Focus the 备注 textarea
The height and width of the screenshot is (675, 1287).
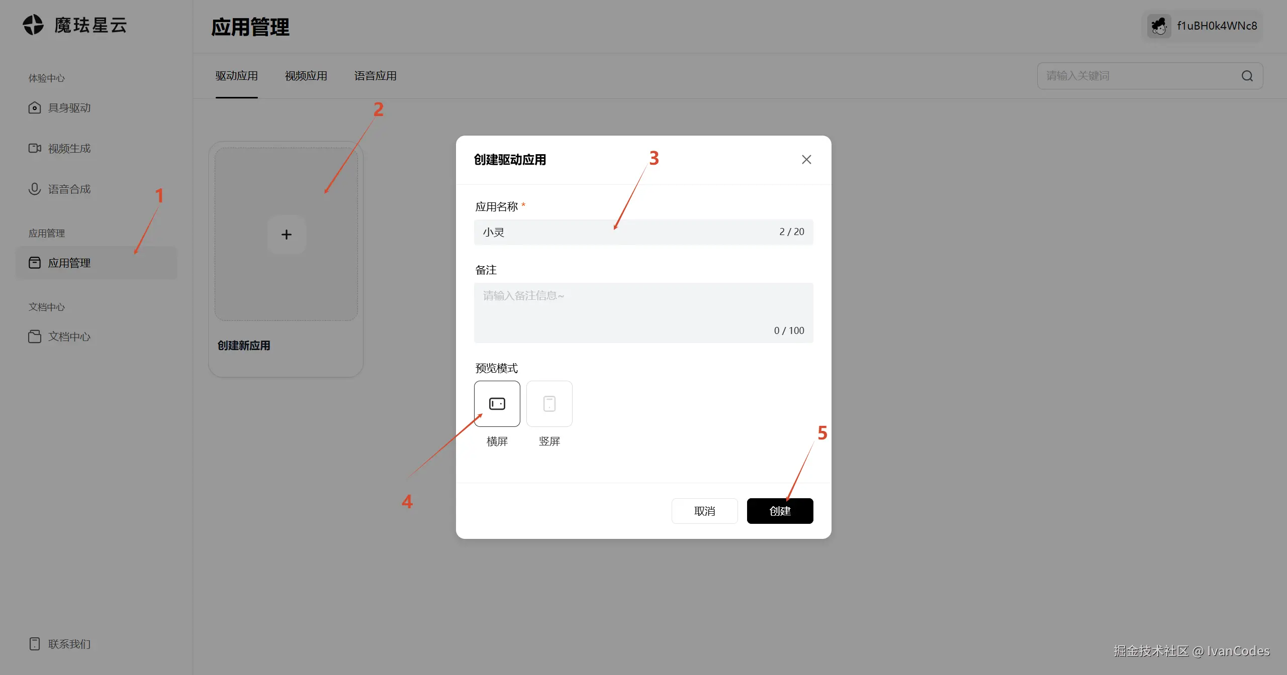pyautogui.click(x=643, y=313)
